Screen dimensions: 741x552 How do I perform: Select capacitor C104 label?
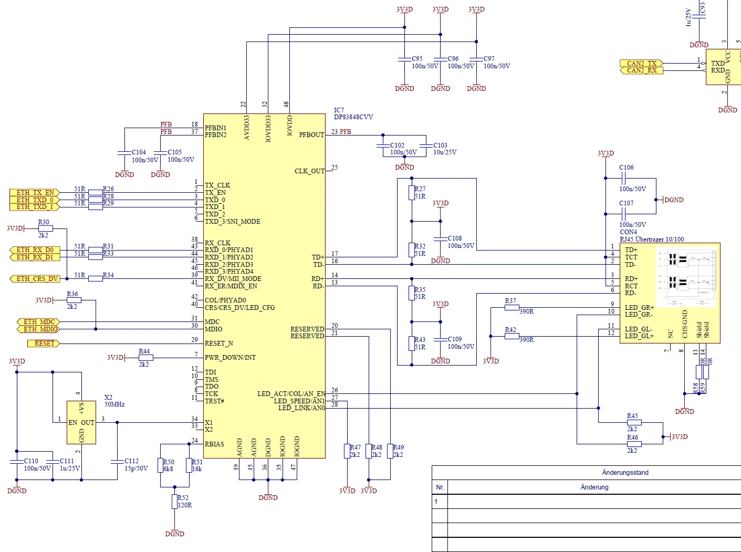(x=139, y=152)
